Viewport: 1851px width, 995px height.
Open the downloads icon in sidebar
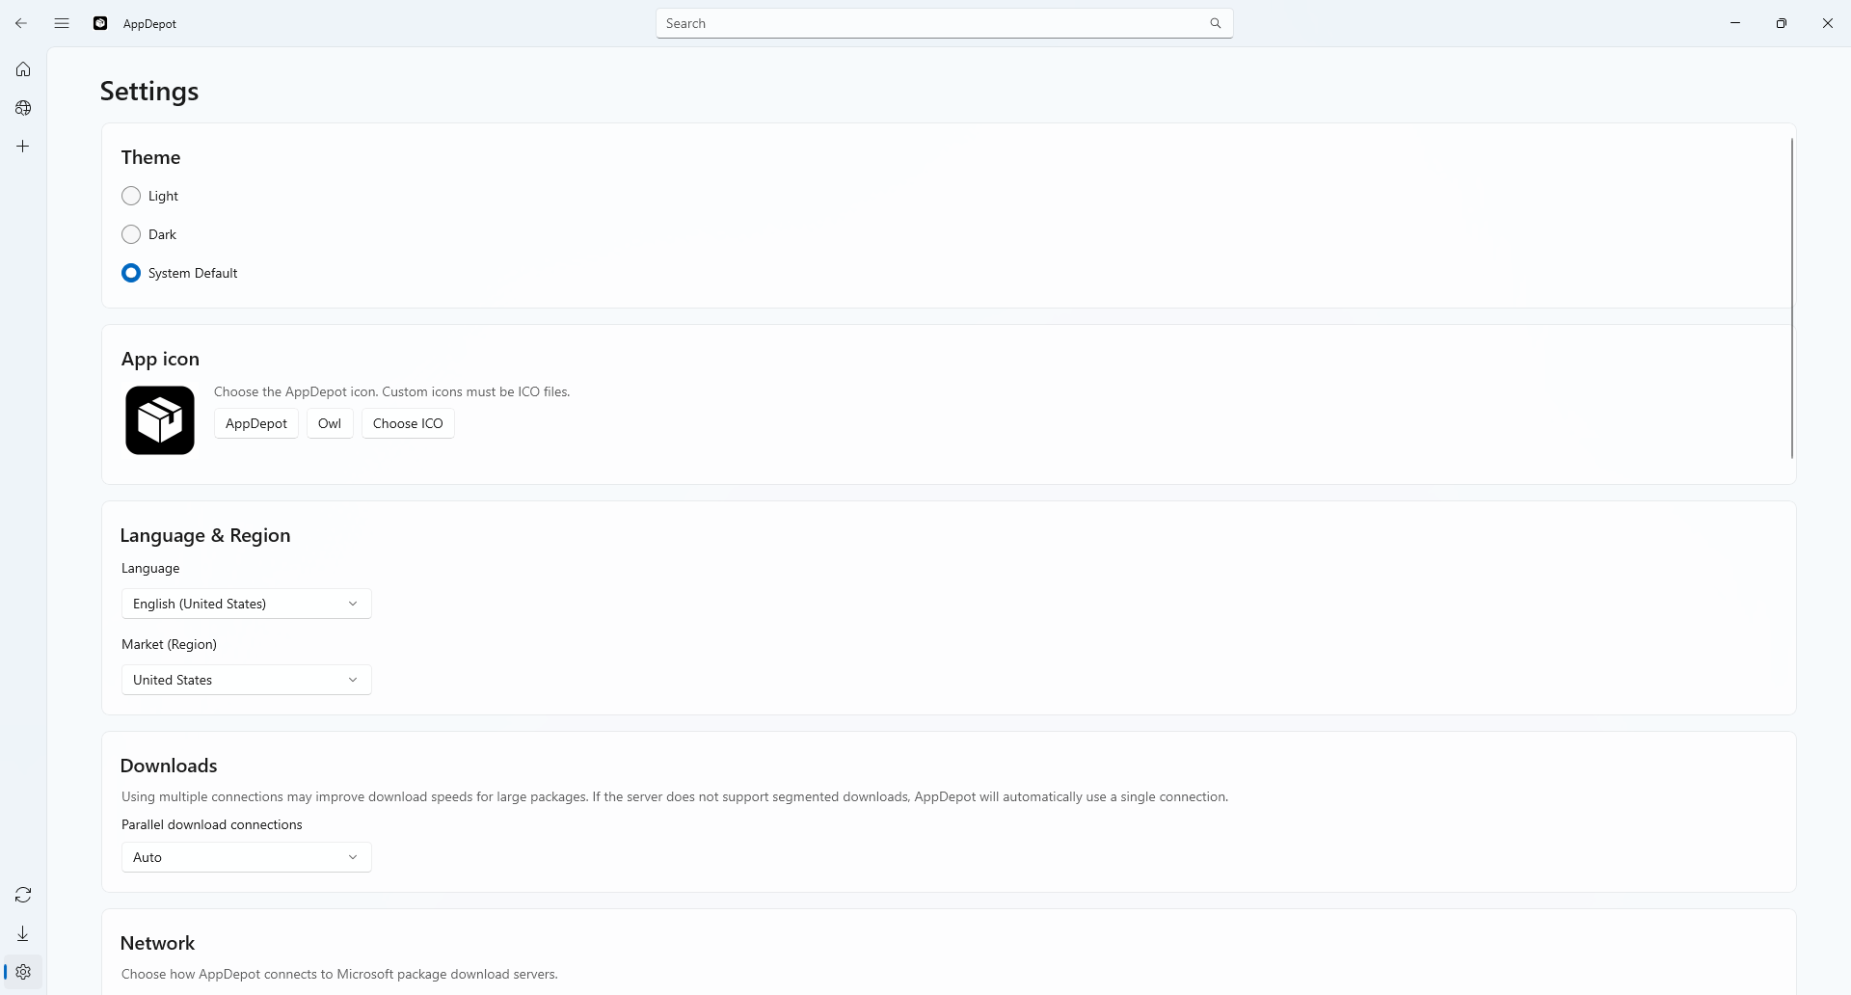pos(23,933)
